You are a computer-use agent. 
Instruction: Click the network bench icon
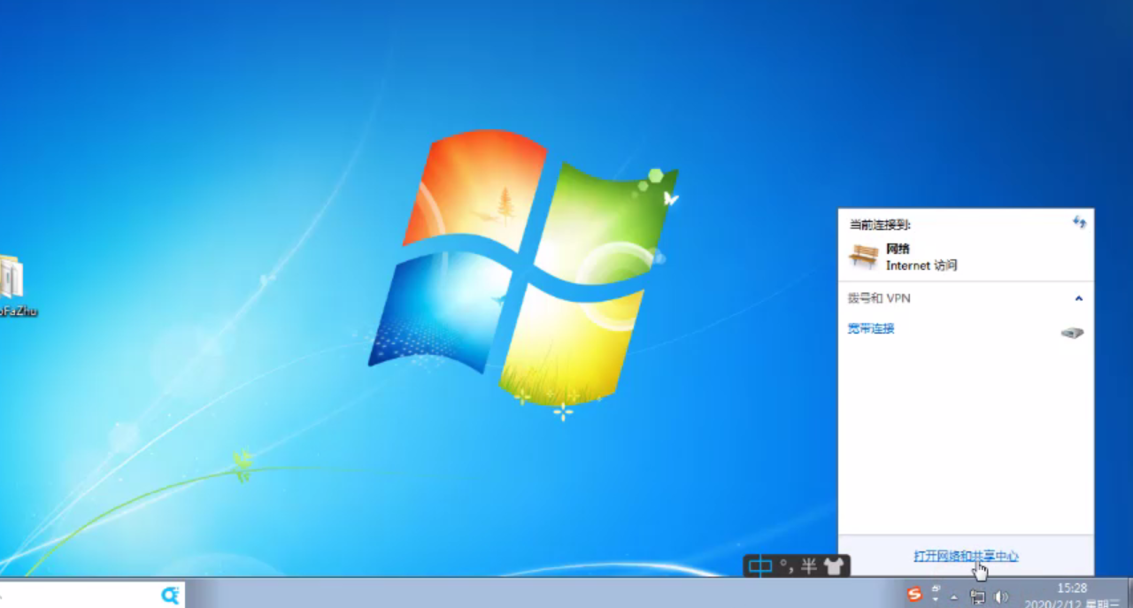coord(864,257)
